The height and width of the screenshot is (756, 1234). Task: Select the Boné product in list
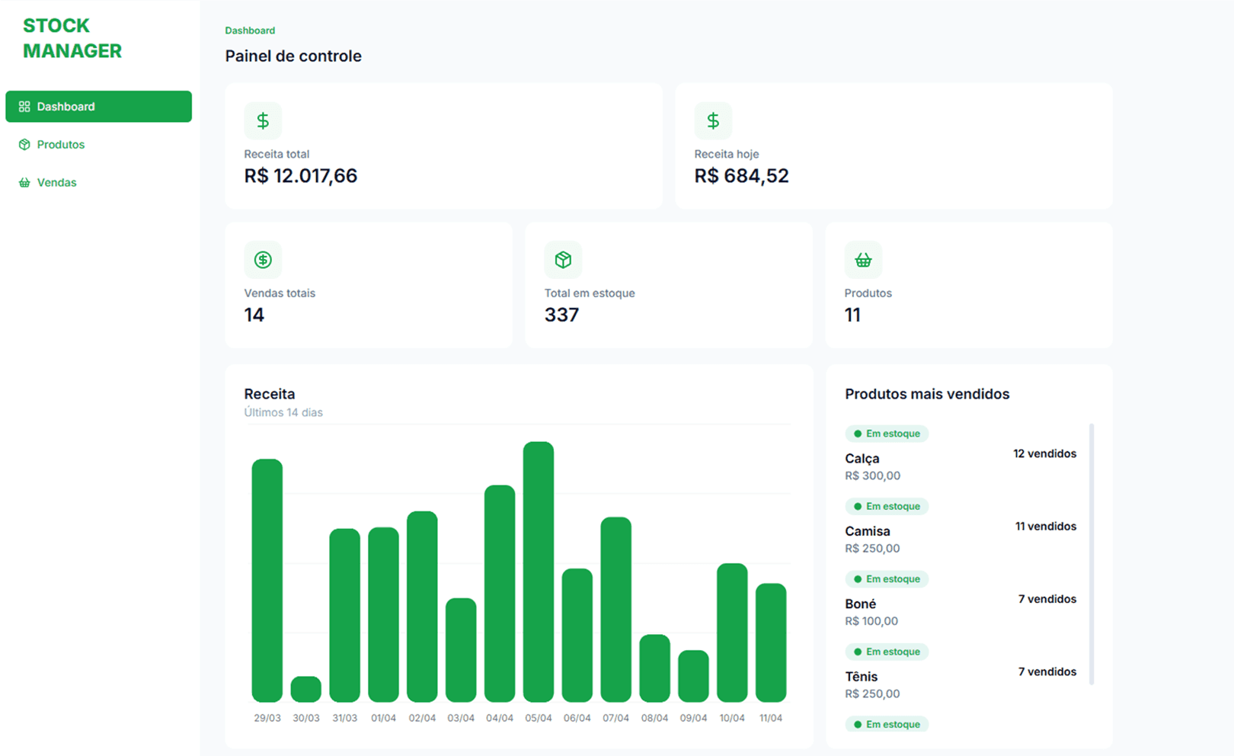pyautogui.click(x=861, y=604)
